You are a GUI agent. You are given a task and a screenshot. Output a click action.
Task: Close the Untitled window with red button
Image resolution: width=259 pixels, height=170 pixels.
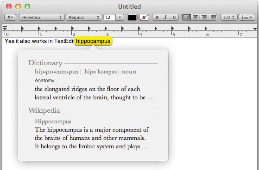(x=9, y=6)
